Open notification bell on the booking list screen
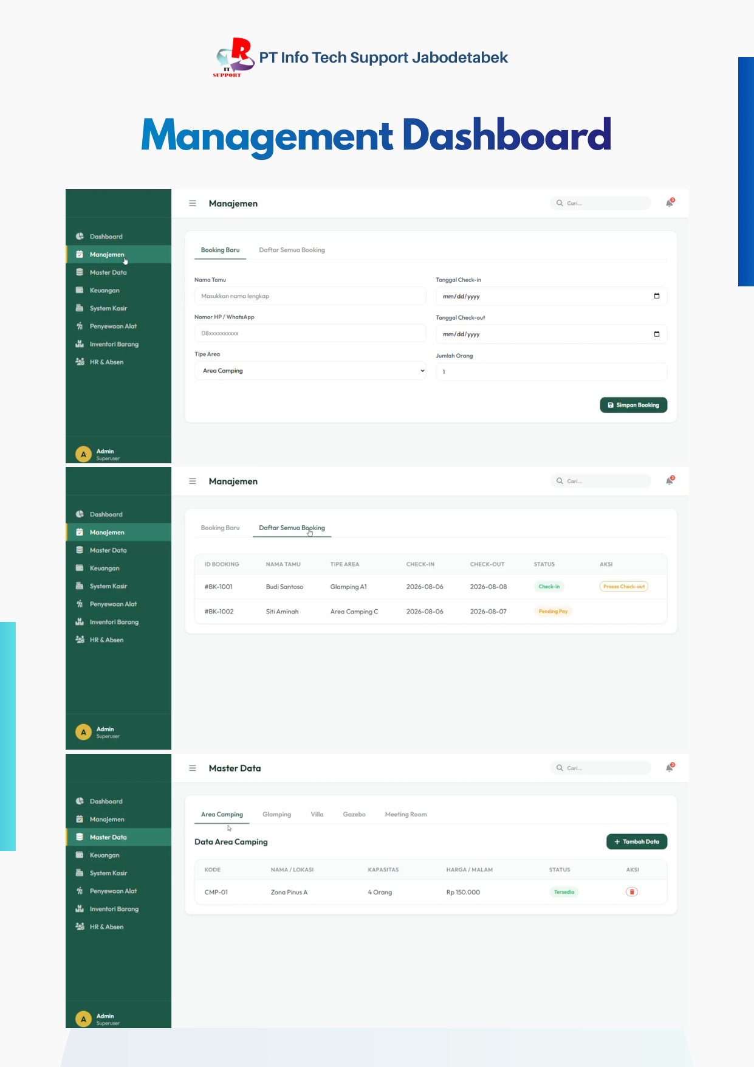 pyautogui.click(x=670, y=481)
